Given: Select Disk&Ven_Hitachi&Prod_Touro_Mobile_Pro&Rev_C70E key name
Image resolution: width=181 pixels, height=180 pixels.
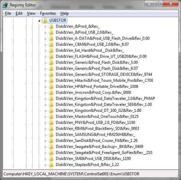Looking at the screenshot, I should [x=104, y=80].
